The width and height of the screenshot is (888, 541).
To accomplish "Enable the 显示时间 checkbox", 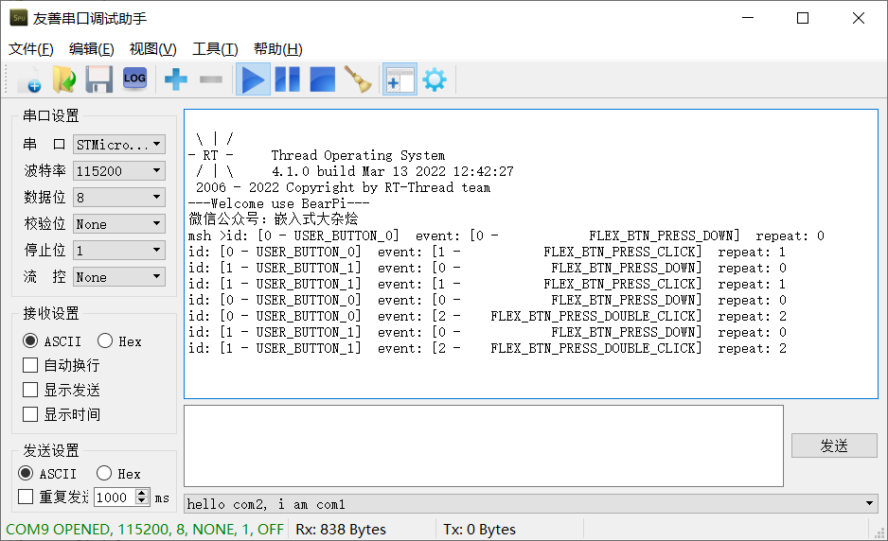I will [30, 414].
